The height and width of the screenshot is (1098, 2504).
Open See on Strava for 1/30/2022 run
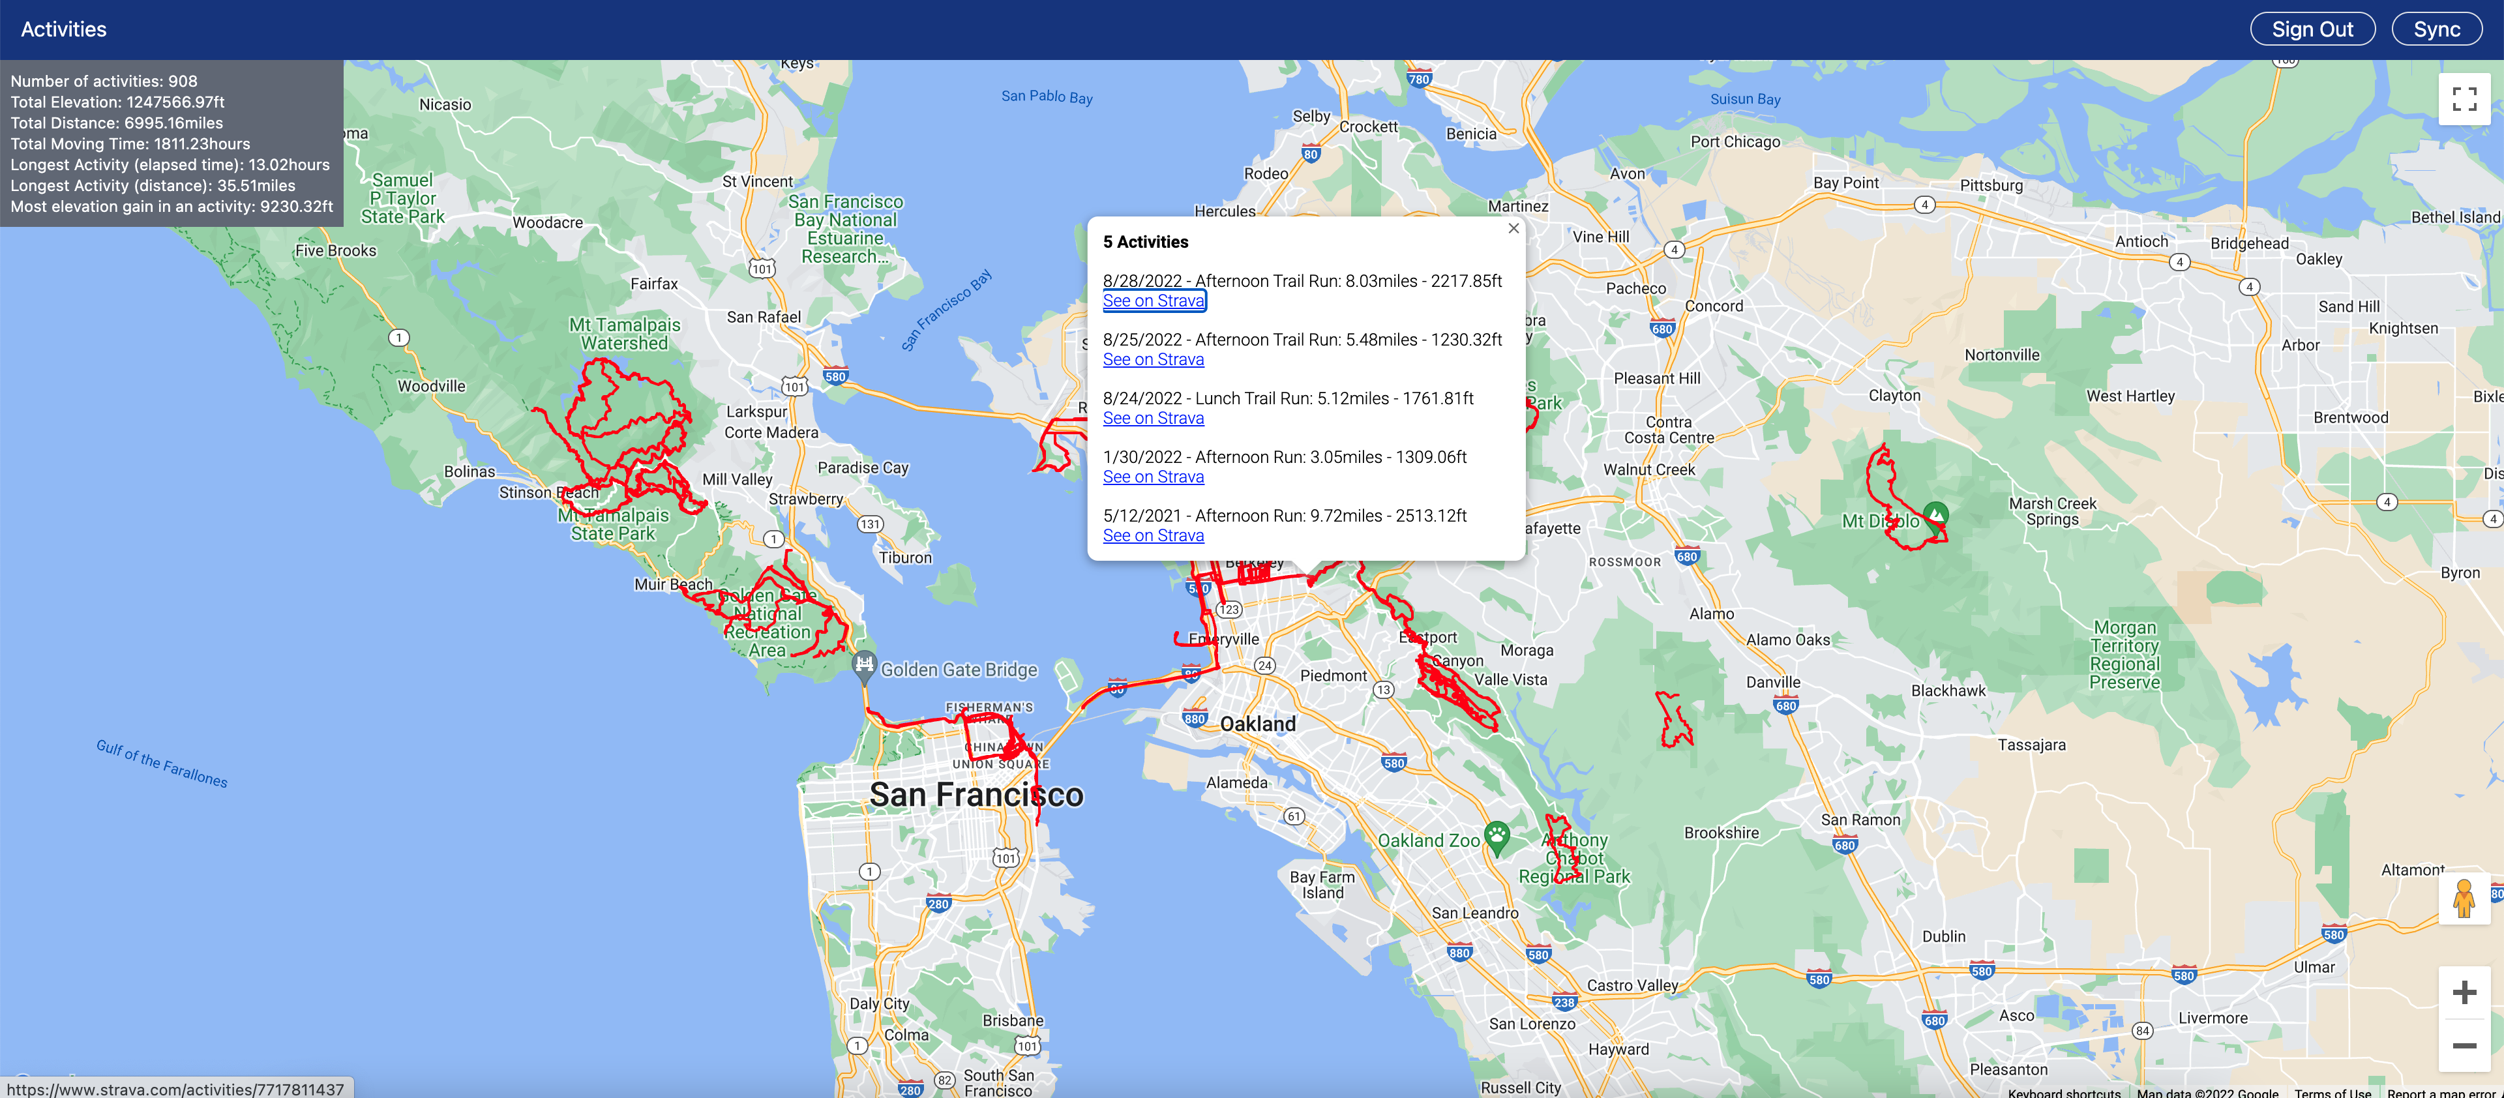point(1153,476)
